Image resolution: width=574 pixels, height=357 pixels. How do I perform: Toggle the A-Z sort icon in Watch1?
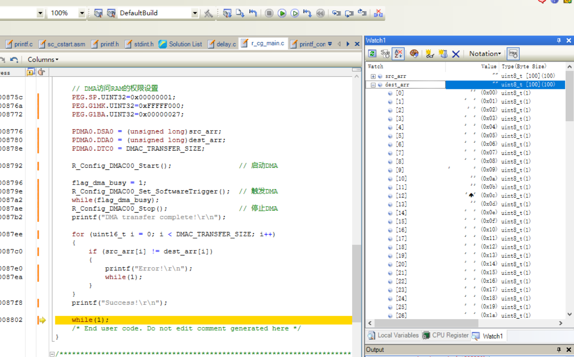pyautogui.click(x=398, y=54)
